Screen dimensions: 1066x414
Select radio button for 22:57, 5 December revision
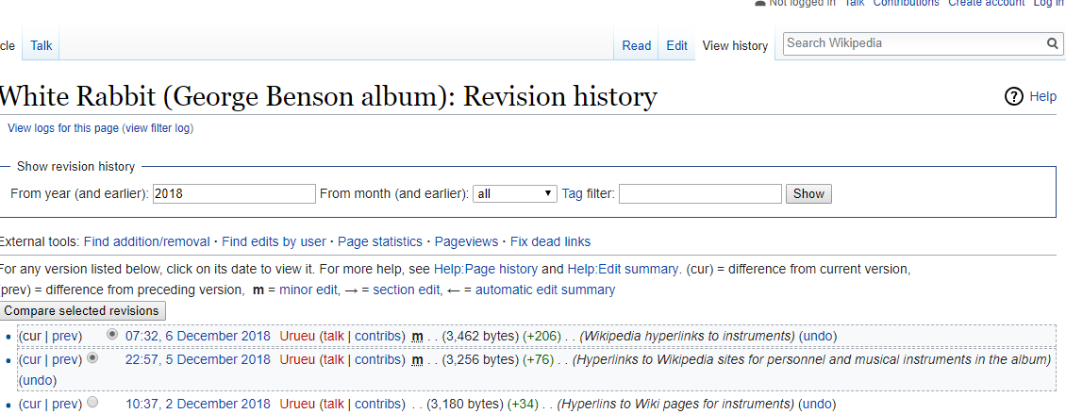click(x=92, y=358)
